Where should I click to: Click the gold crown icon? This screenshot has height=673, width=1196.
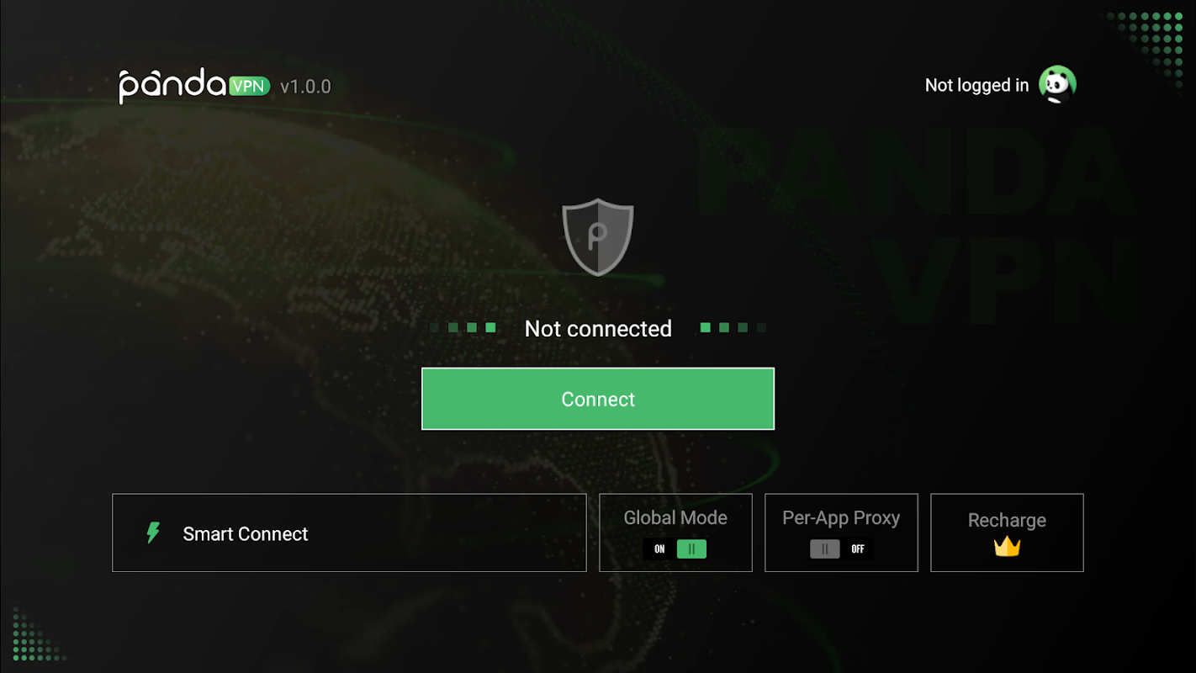point(1007,547)
